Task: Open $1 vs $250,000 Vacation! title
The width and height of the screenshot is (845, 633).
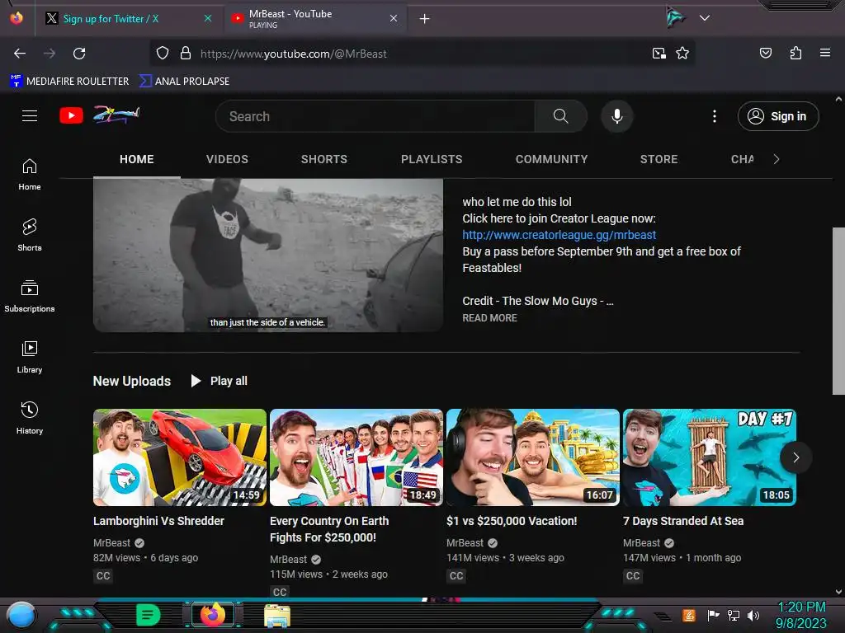Action: (512, 521)
